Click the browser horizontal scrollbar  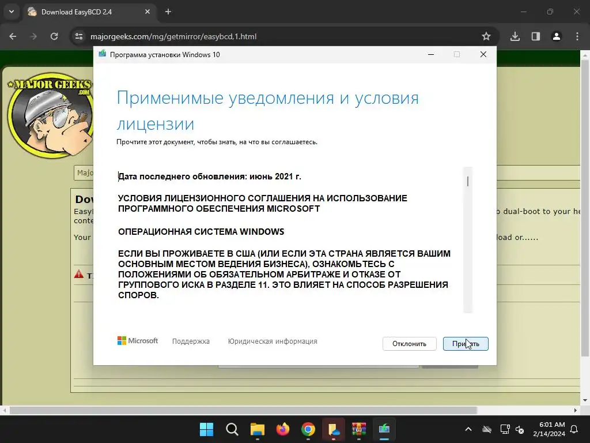click(x=243, y=410)
